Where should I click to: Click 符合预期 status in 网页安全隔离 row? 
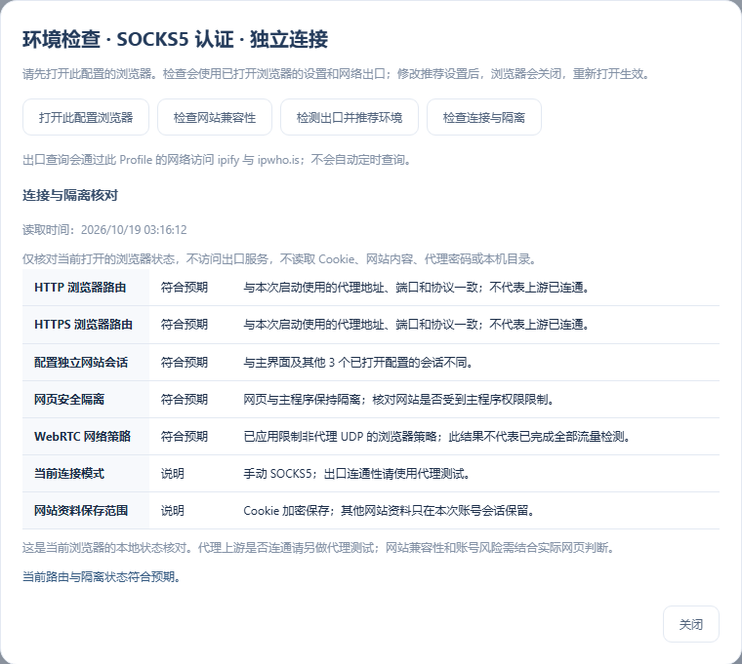(x=185, y=400)
